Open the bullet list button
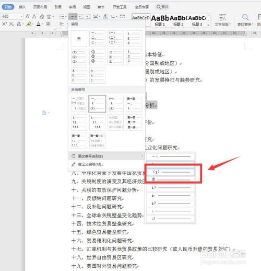 62,17
